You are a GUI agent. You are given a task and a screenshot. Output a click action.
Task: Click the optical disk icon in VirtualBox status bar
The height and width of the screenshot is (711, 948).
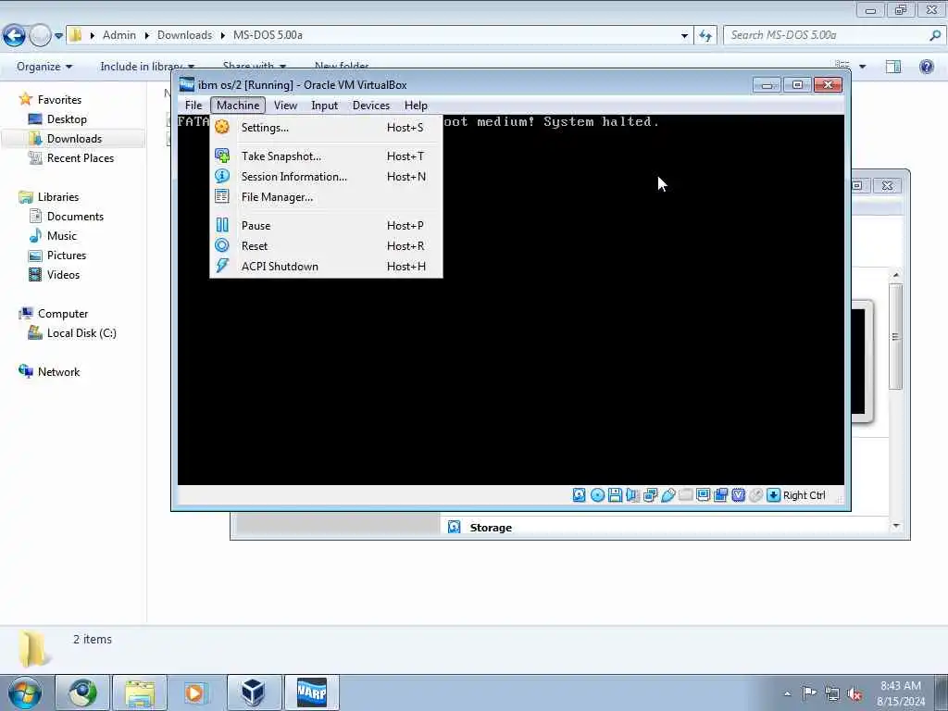597,495
